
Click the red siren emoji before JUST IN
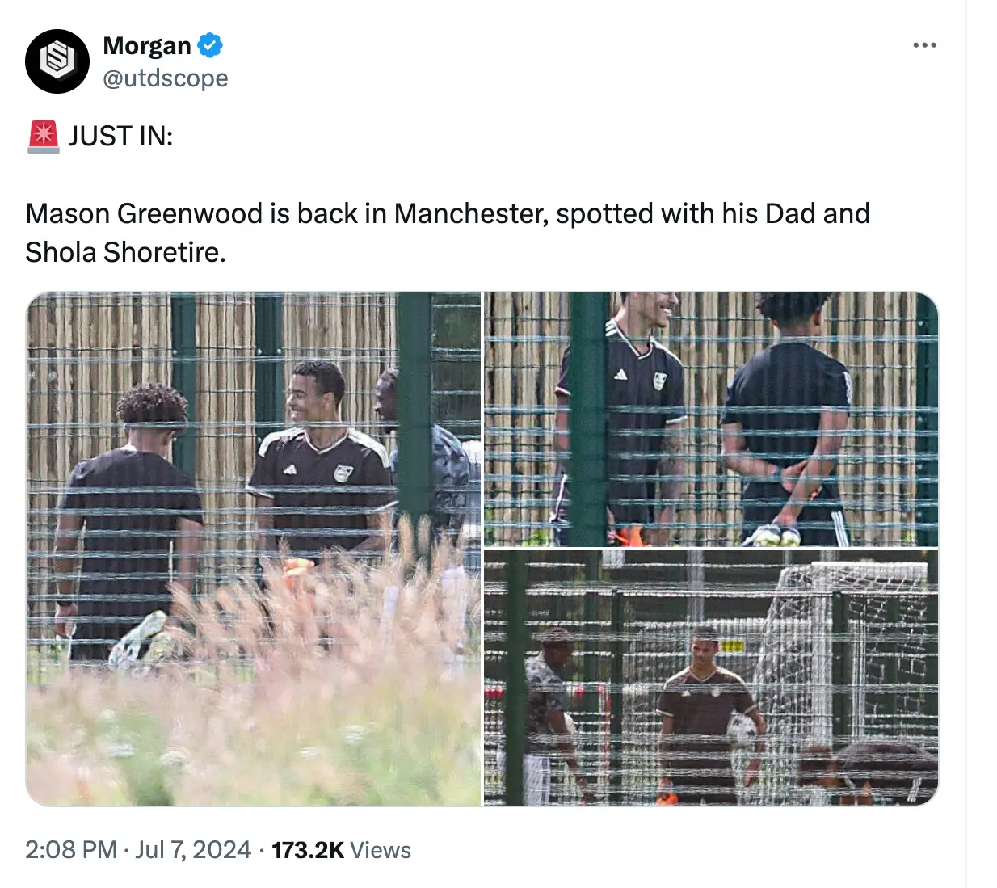43,137
